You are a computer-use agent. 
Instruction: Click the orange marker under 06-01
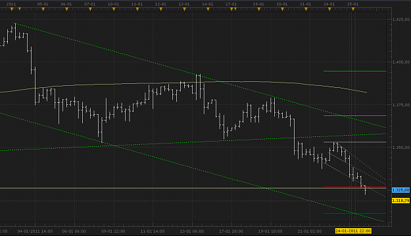tap(66, 9)
